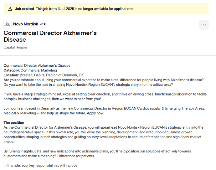Click the grey Capital Region text under title
The height and width of the screenshot is (170, 216).
click(x=15, y=47)
